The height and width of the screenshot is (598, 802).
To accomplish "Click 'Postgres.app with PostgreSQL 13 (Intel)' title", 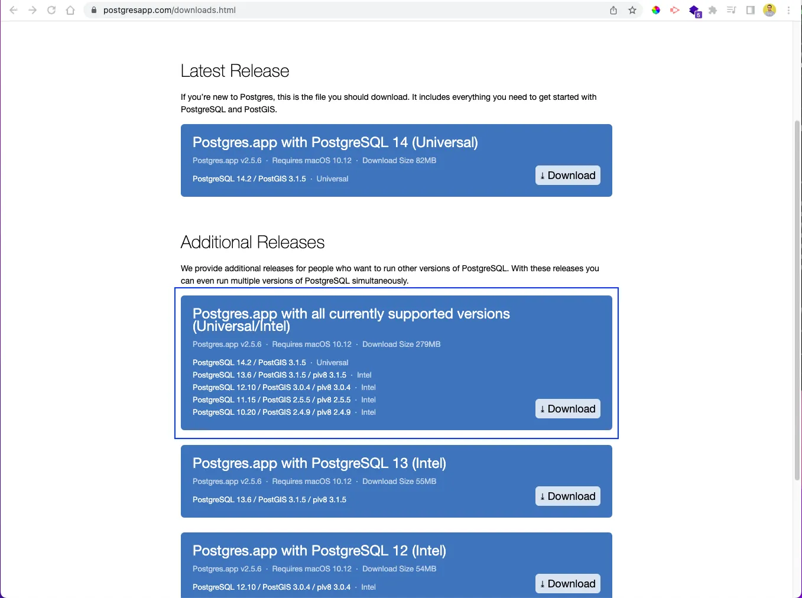I will (x=319, y=463).
